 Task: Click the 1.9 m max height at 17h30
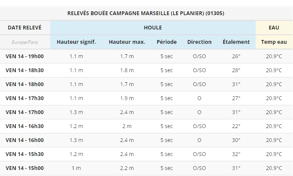tap(127, 98)
